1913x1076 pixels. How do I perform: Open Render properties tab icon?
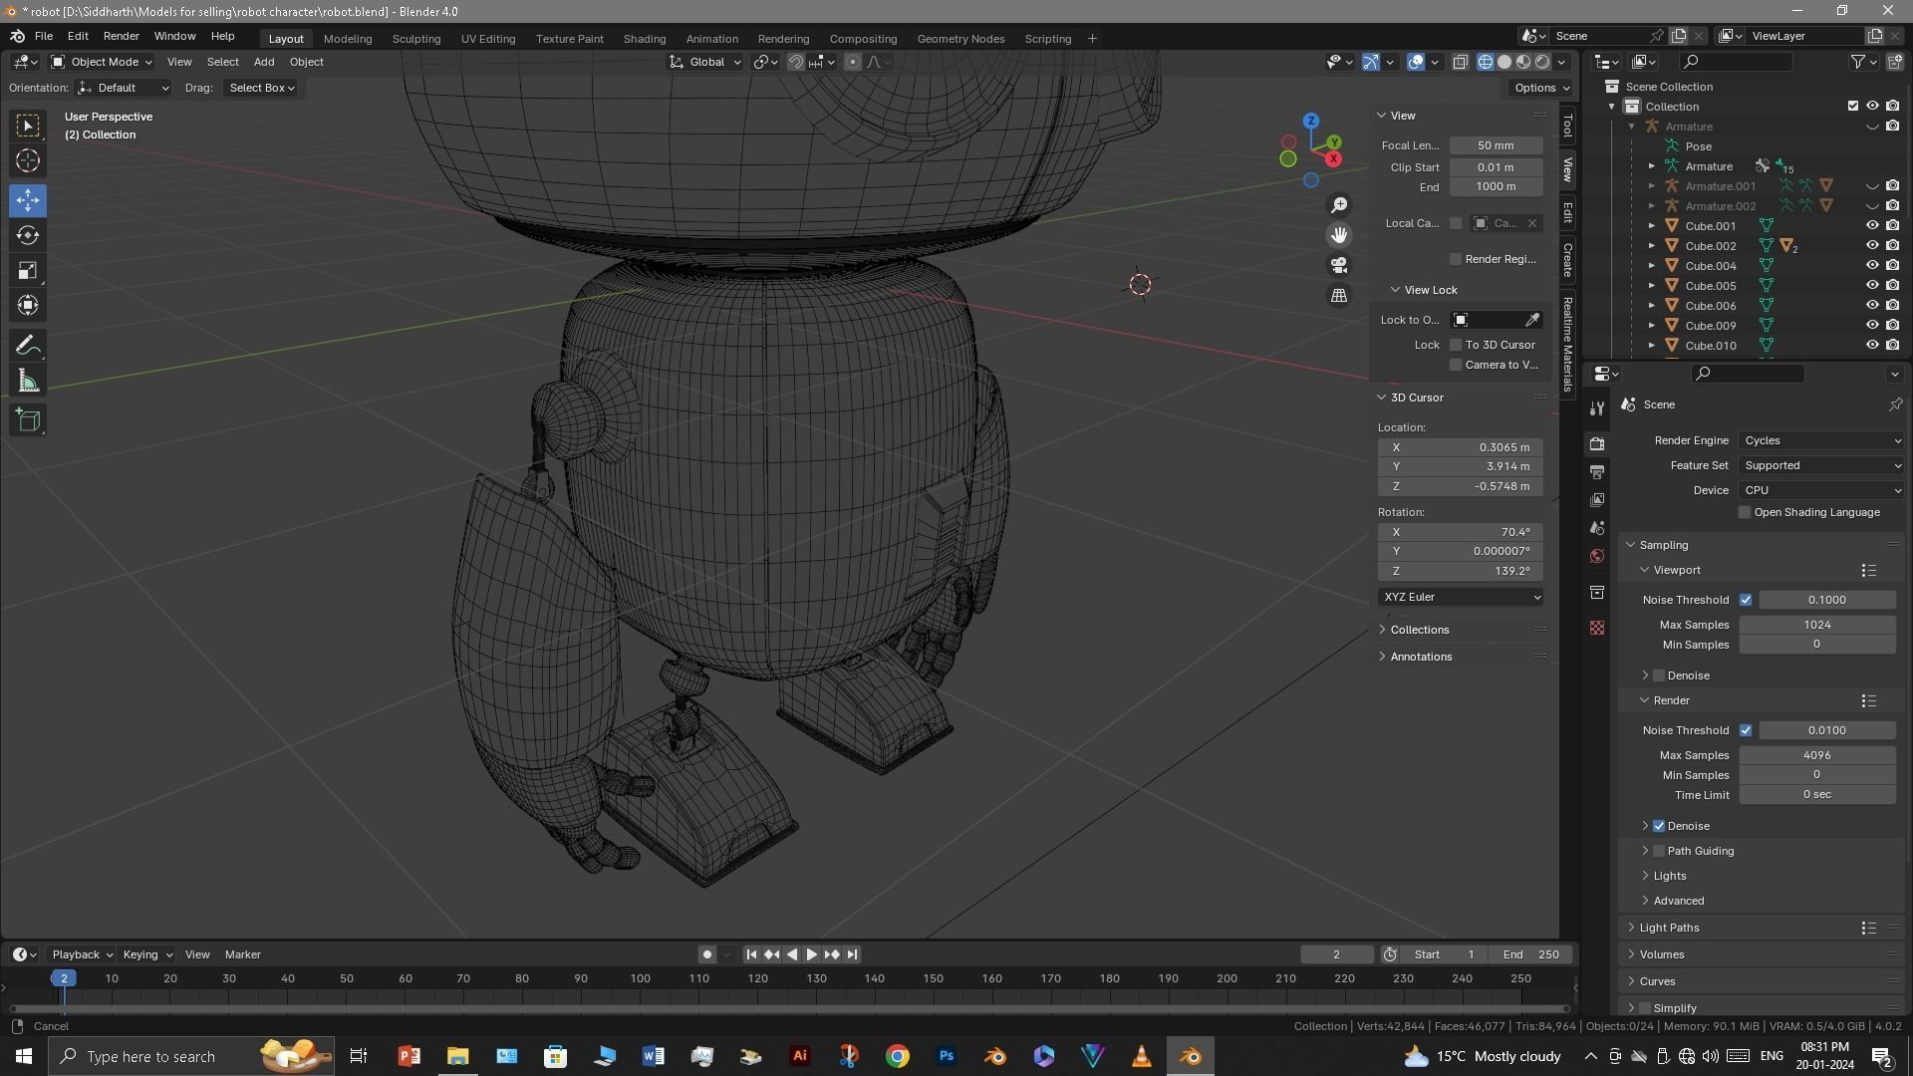(x=1597, y=444)
